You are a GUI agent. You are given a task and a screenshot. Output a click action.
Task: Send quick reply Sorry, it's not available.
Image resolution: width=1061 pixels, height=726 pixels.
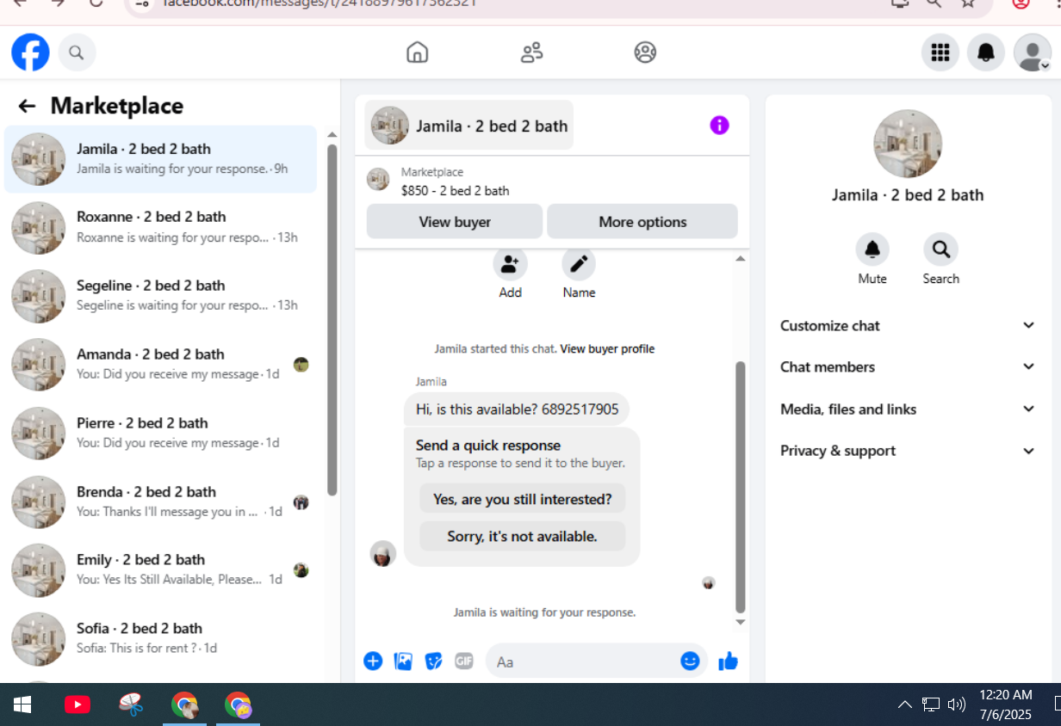point(523,536)
